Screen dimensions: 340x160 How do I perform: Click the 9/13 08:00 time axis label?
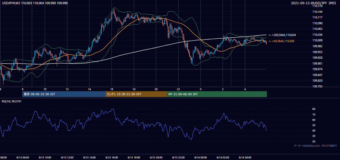pos(22,158)
